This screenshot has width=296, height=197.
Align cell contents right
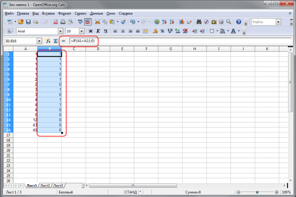click(x=130, y=32)
